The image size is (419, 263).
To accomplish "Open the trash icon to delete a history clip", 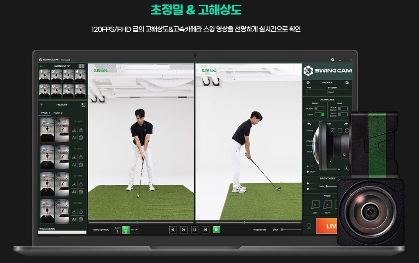I will coord(81,138).
